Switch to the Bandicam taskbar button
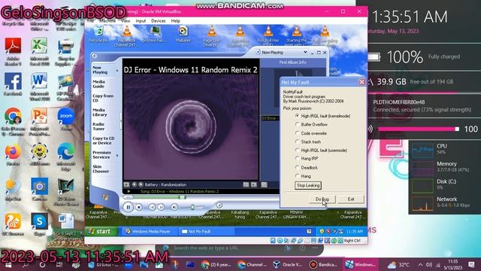 coord(323,264)
